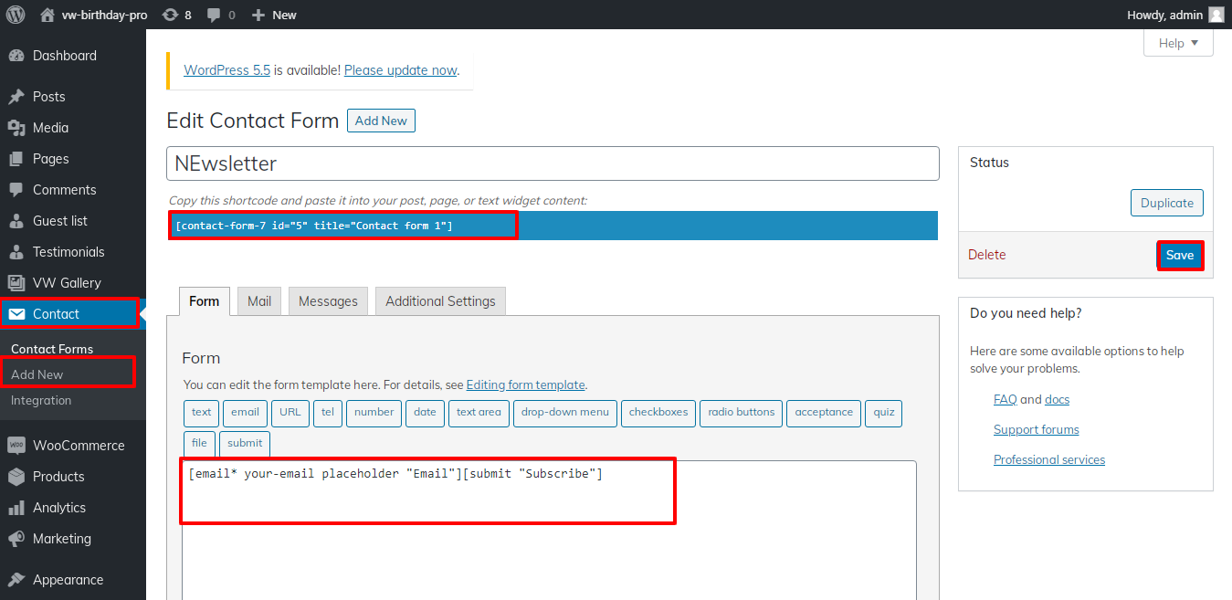
Task: Select the contact form shortcode text
Action: click(x=314, y=226)
